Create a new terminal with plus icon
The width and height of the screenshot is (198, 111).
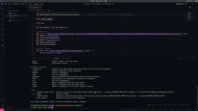click(x=186, y=58)
